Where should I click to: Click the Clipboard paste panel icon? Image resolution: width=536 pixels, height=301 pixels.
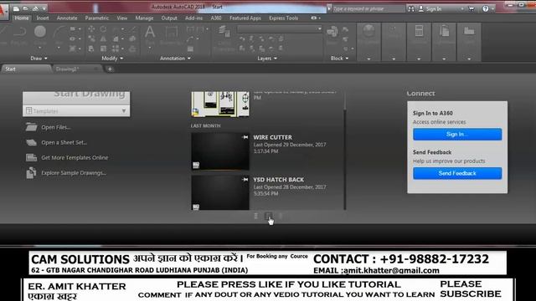pyautogui.click(x=444, y=31)
